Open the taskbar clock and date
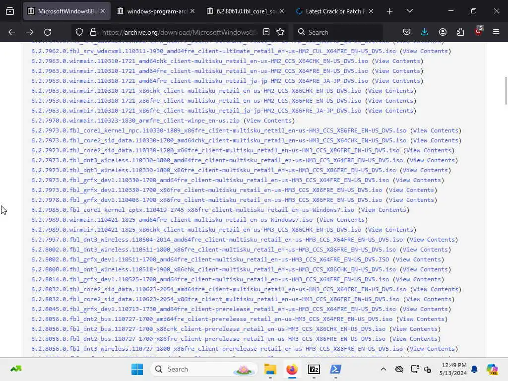 (453, 369)
